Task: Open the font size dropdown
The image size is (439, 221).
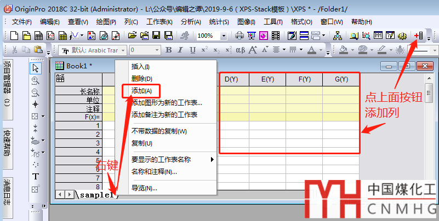Action: (157, 50)
